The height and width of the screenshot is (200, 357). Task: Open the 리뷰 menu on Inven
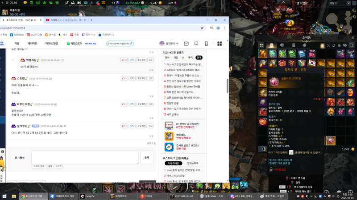pyautogui.click(x=17, y=44)
